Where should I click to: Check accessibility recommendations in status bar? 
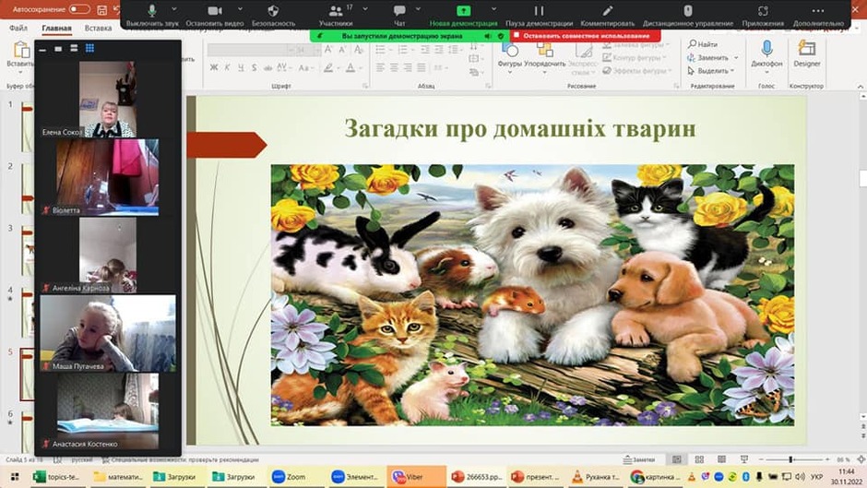(x=180, y=459)
